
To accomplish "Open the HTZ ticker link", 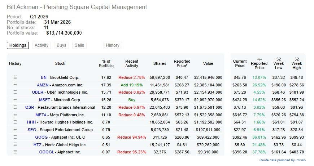I will [x=38, y=145].
